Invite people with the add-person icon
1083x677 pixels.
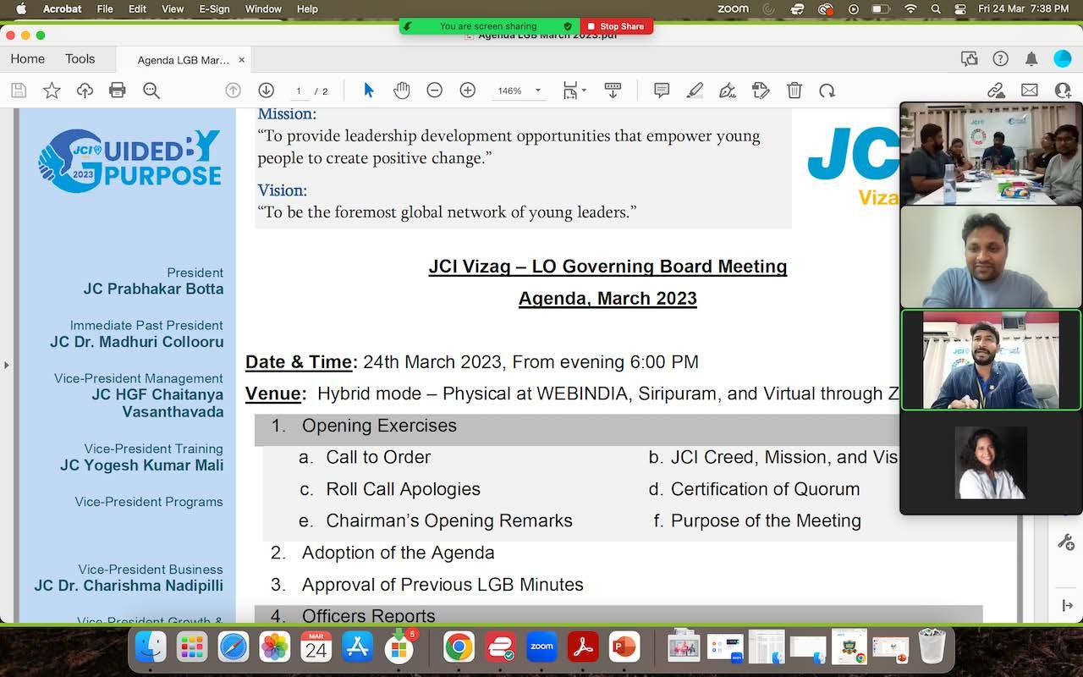pyautogui.click(x=1063, y=91)
